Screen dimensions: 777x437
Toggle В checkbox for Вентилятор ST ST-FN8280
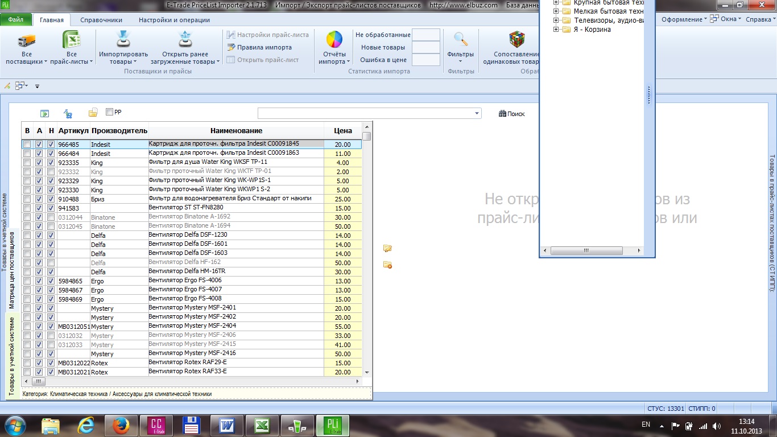tap(27, 208)
